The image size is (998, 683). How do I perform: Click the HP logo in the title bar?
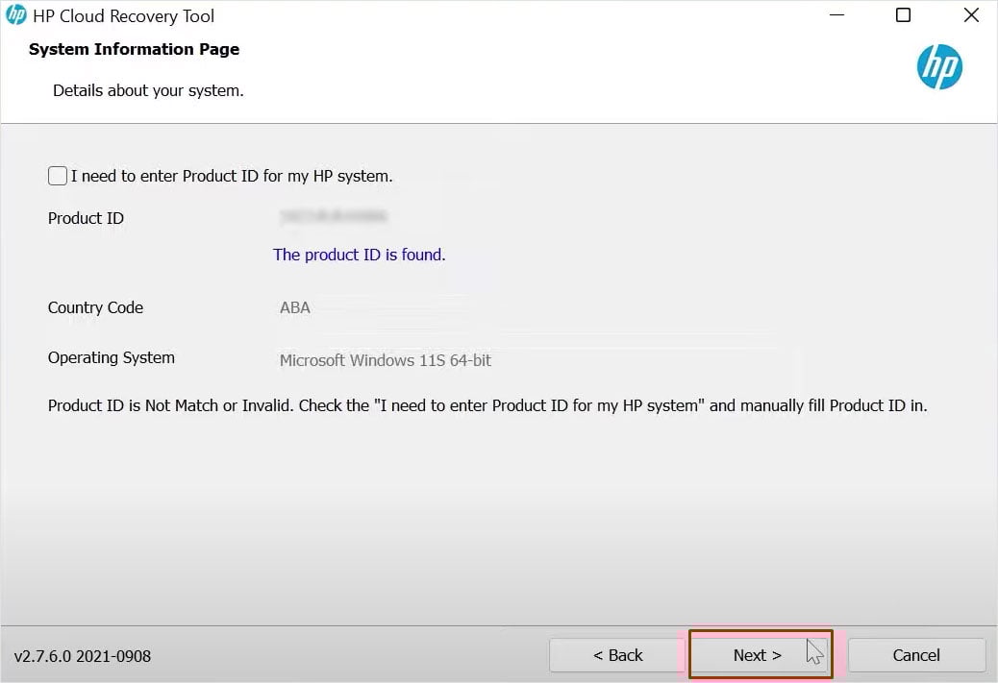tap(15, 15)
